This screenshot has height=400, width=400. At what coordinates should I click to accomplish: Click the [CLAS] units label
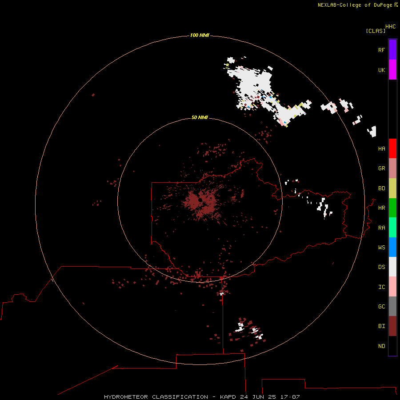376,31
